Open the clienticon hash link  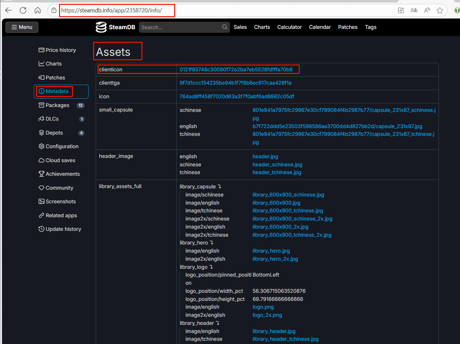click(x=236, y=69)
